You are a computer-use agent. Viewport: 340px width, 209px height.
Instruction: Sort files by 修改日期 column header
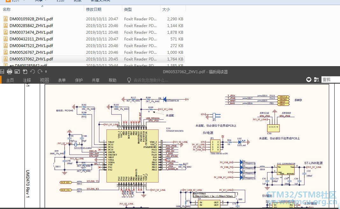tap(94, 9)
